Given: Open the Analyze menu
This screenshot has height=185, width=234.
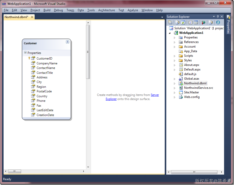Looking at the screenshot, I should (133, 10).
